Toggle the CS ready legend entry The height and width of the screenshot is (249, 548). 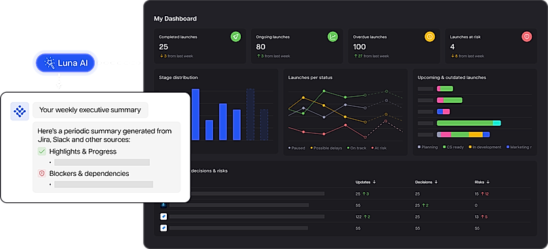pos(453,148)
